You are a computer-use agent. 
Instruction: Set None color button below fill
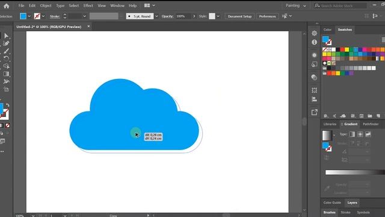(x=8, y=125)
